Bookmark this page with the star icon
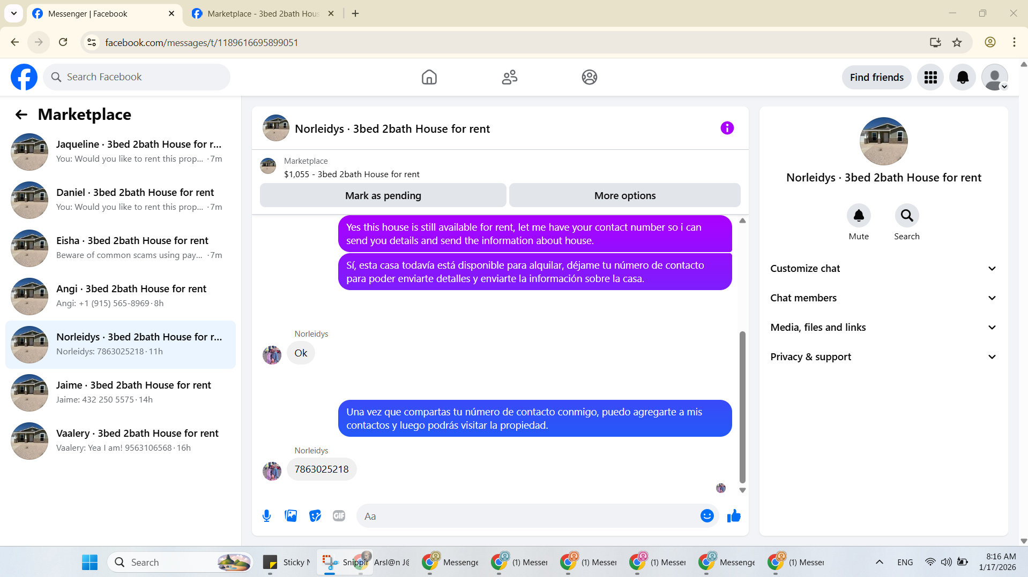 click(x=957, y=42)
